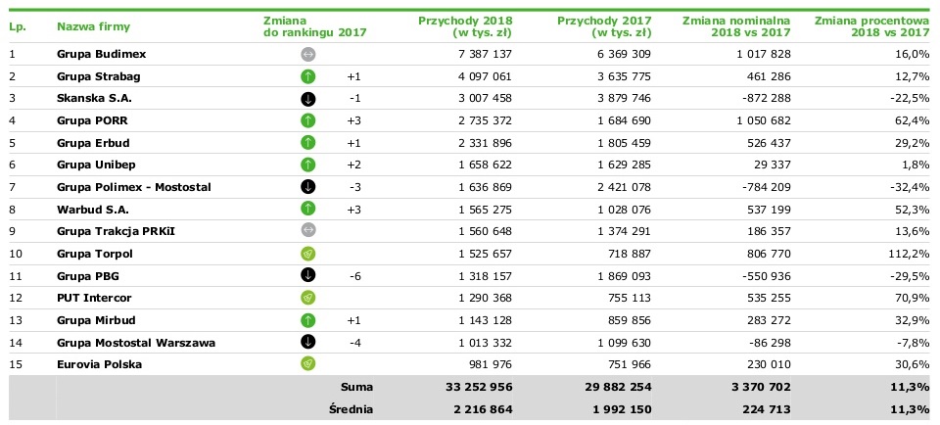Click the light green icon for Eurovia Polska
The height and width of the screenshot is (425, 940).
point(307,364)
